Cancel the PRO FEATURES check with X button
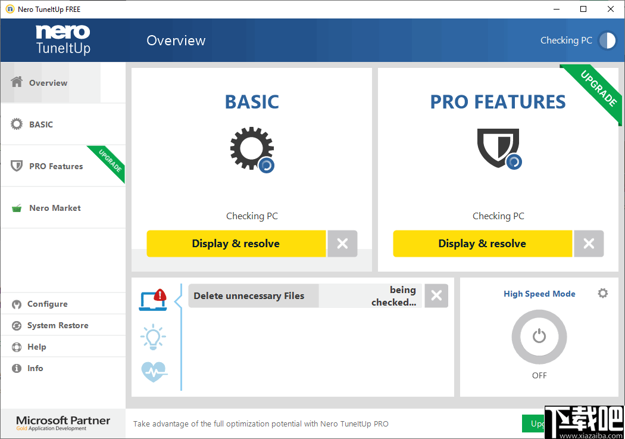This screenshot has height=439, width=625. click(589, 243)
